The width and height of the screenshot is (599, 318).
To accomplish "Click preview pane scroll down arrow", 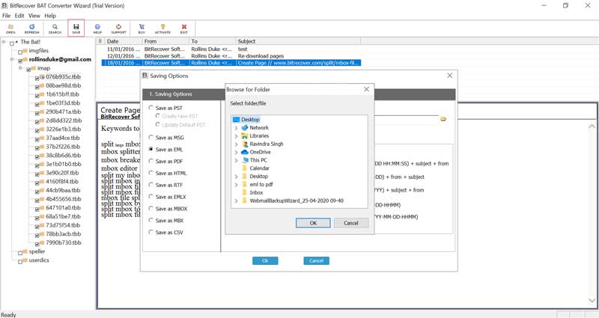I will point(592,301).
